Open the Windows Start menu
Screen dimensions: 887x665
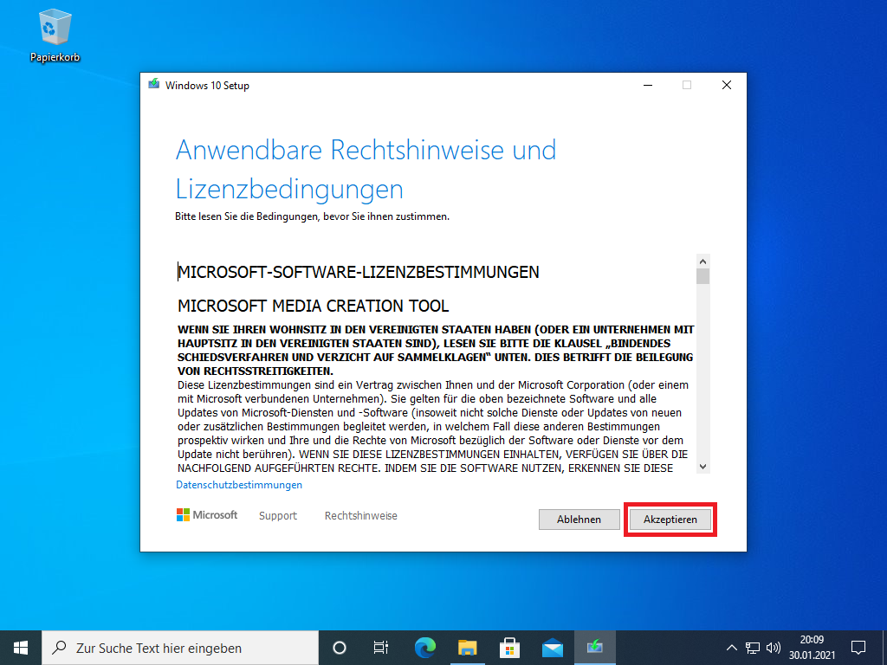[21, 648]
